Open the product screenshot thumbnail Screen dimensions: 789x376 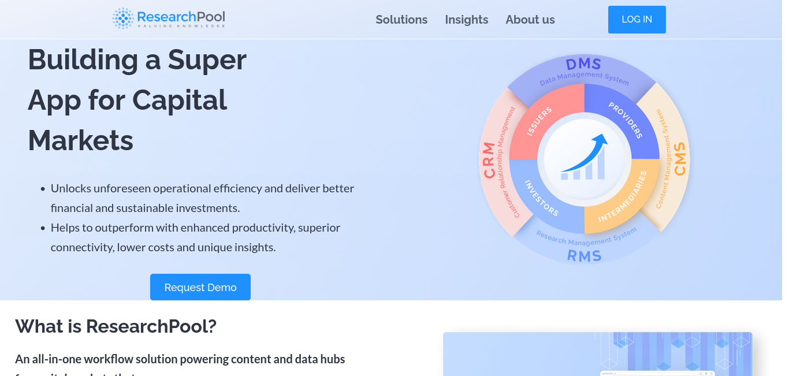598,354
